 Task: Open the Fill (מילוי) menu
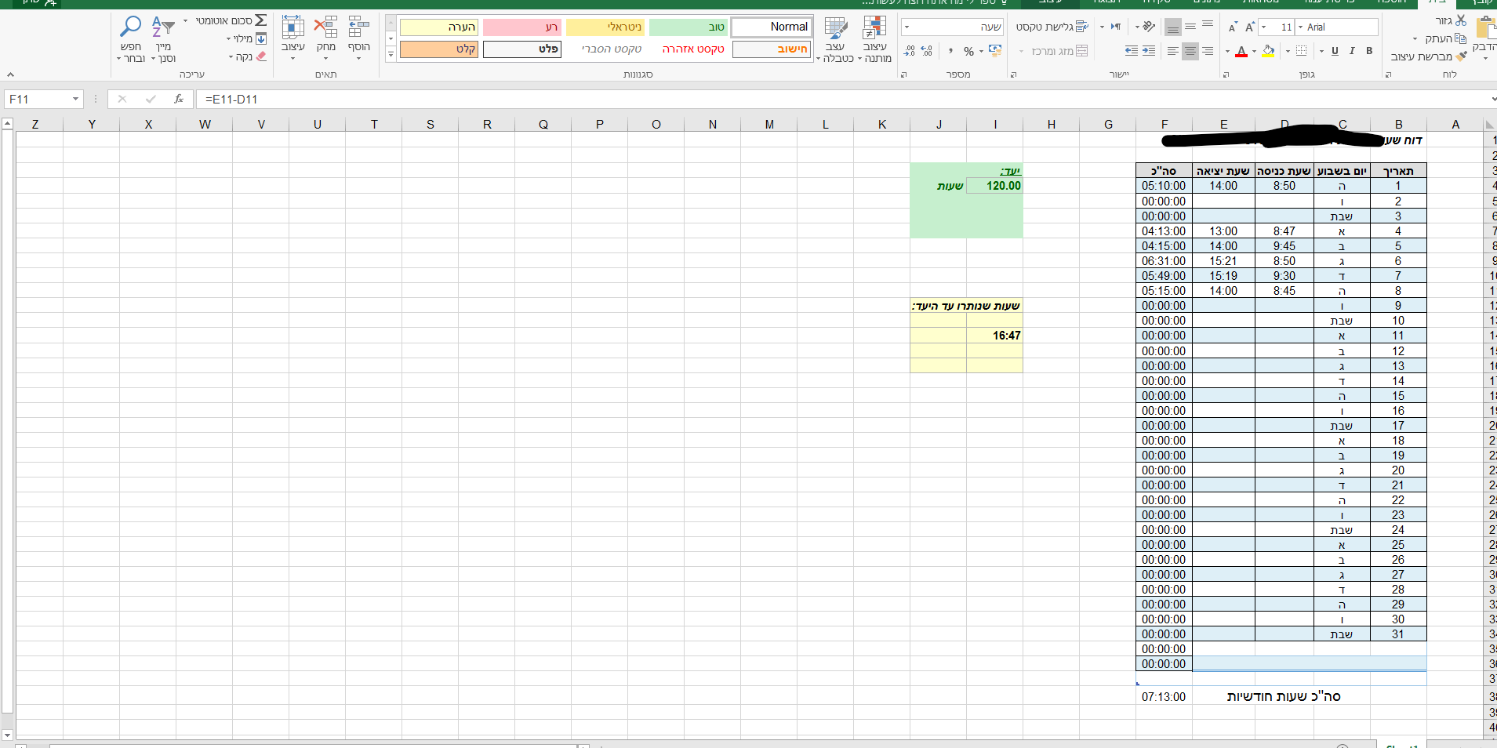(248, 38)
